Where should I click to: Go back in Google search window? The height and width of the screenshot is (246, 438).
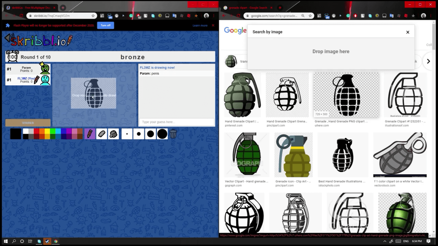pyautogui.click(x=224, y=16)
